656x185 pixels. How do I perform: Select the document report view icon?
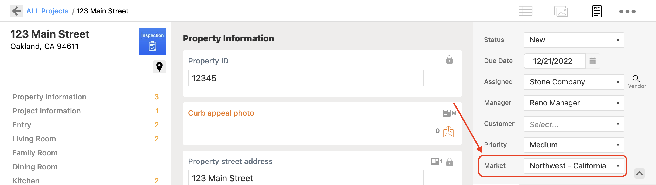pos(596,11)
